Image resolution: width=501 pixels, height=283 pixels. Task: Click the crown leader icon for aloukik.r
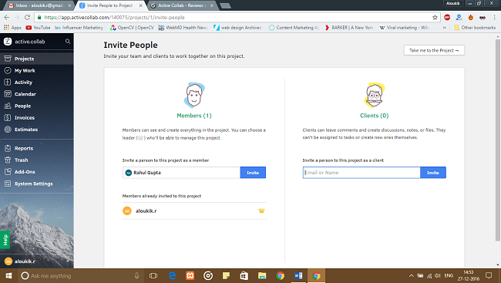[261, 211]
